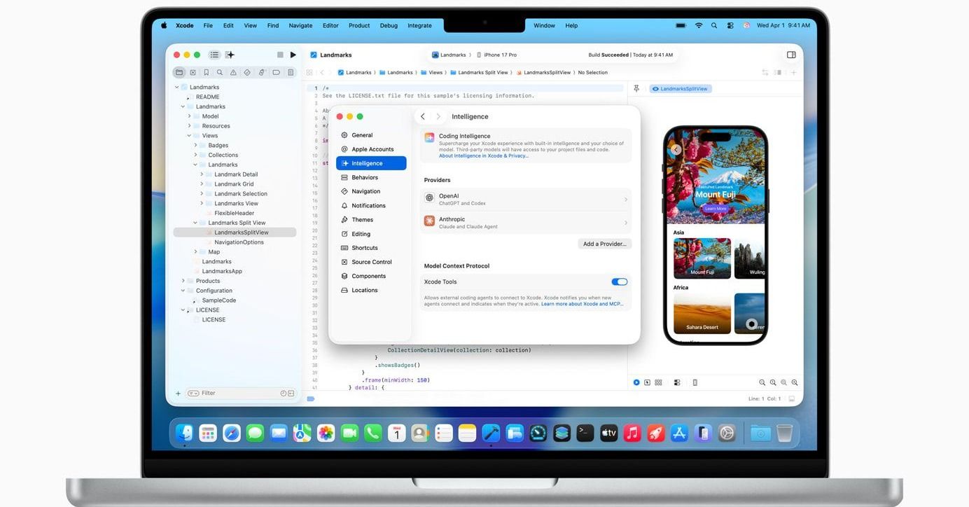Collapse the Views folder
The width and height of the screenshot is (969, 507).
click(189, 136)
